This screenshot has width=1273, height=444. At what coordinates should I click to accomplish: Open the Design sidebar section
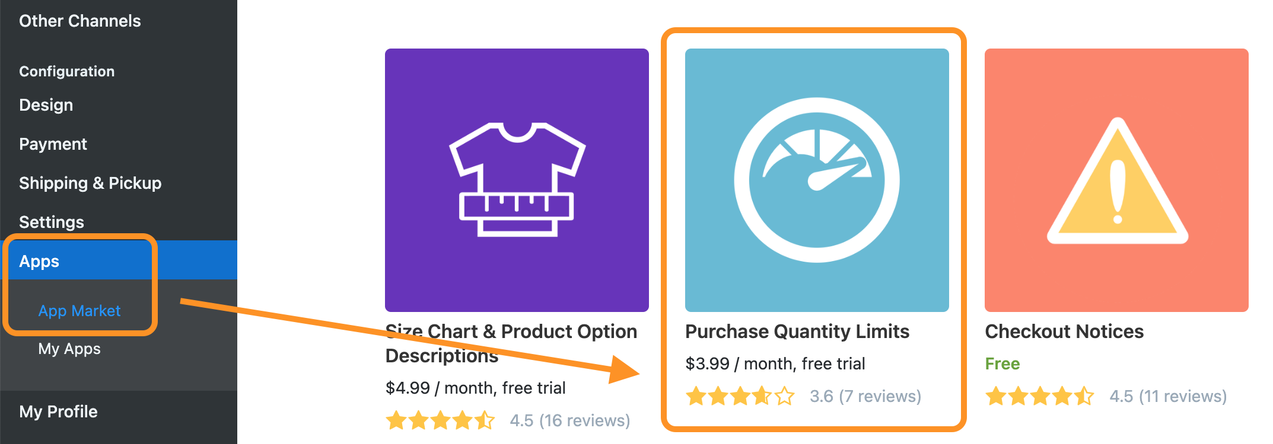coord(46,105)
